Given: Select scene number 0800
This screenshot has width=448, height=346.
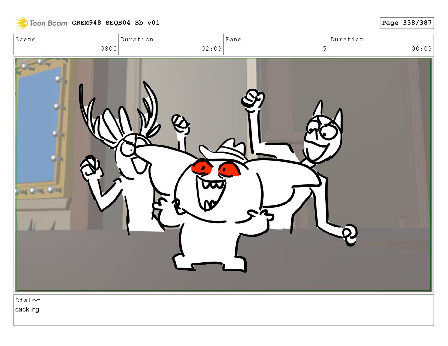Looking at the screenshot, I should (x=109, y=49).
